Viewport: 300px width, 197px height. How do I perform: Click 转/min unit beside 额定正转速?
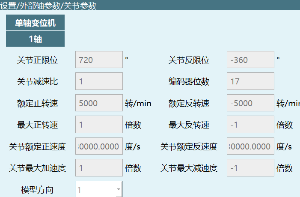point(138,103)
